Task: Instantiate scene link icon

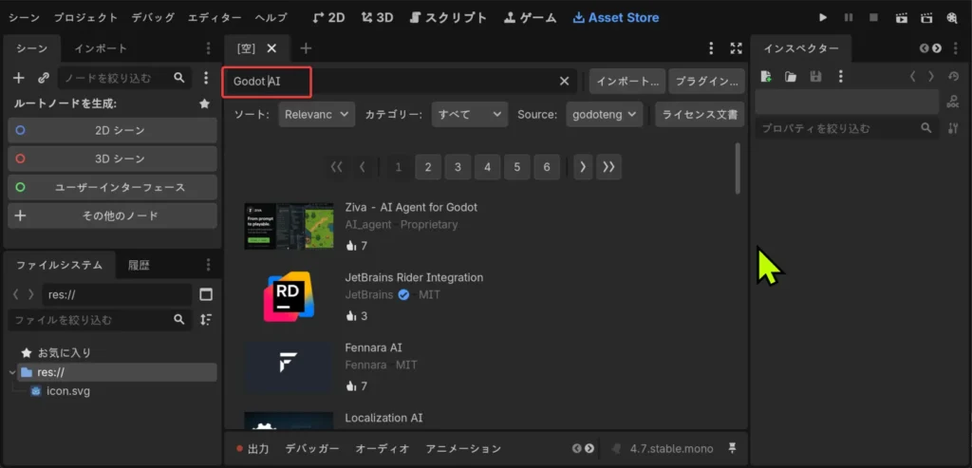Action: [x=43, y=78]
